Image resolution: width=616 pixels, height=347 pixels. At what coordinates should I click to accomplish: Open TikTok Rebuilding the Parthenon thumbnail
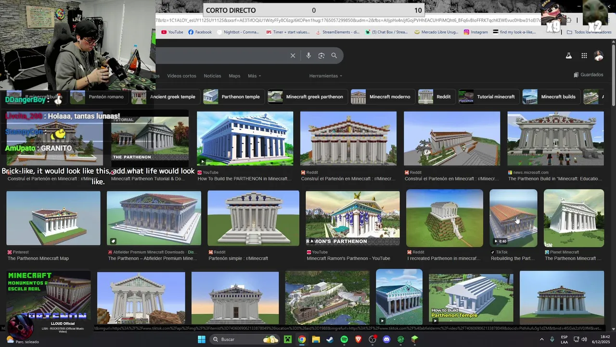pyautogui.click(x=513, y=218)
